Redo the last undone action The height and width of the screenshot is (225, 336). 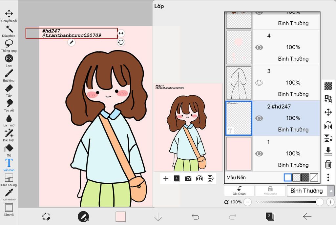coord(233,217)
